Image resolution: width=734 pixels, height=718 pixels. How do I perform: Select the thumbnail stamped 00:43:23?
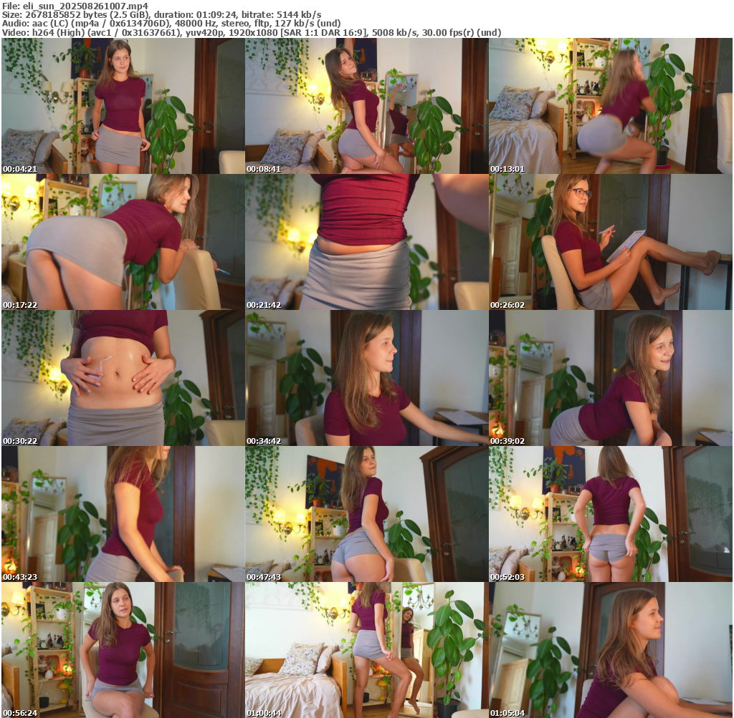(123, 514)
